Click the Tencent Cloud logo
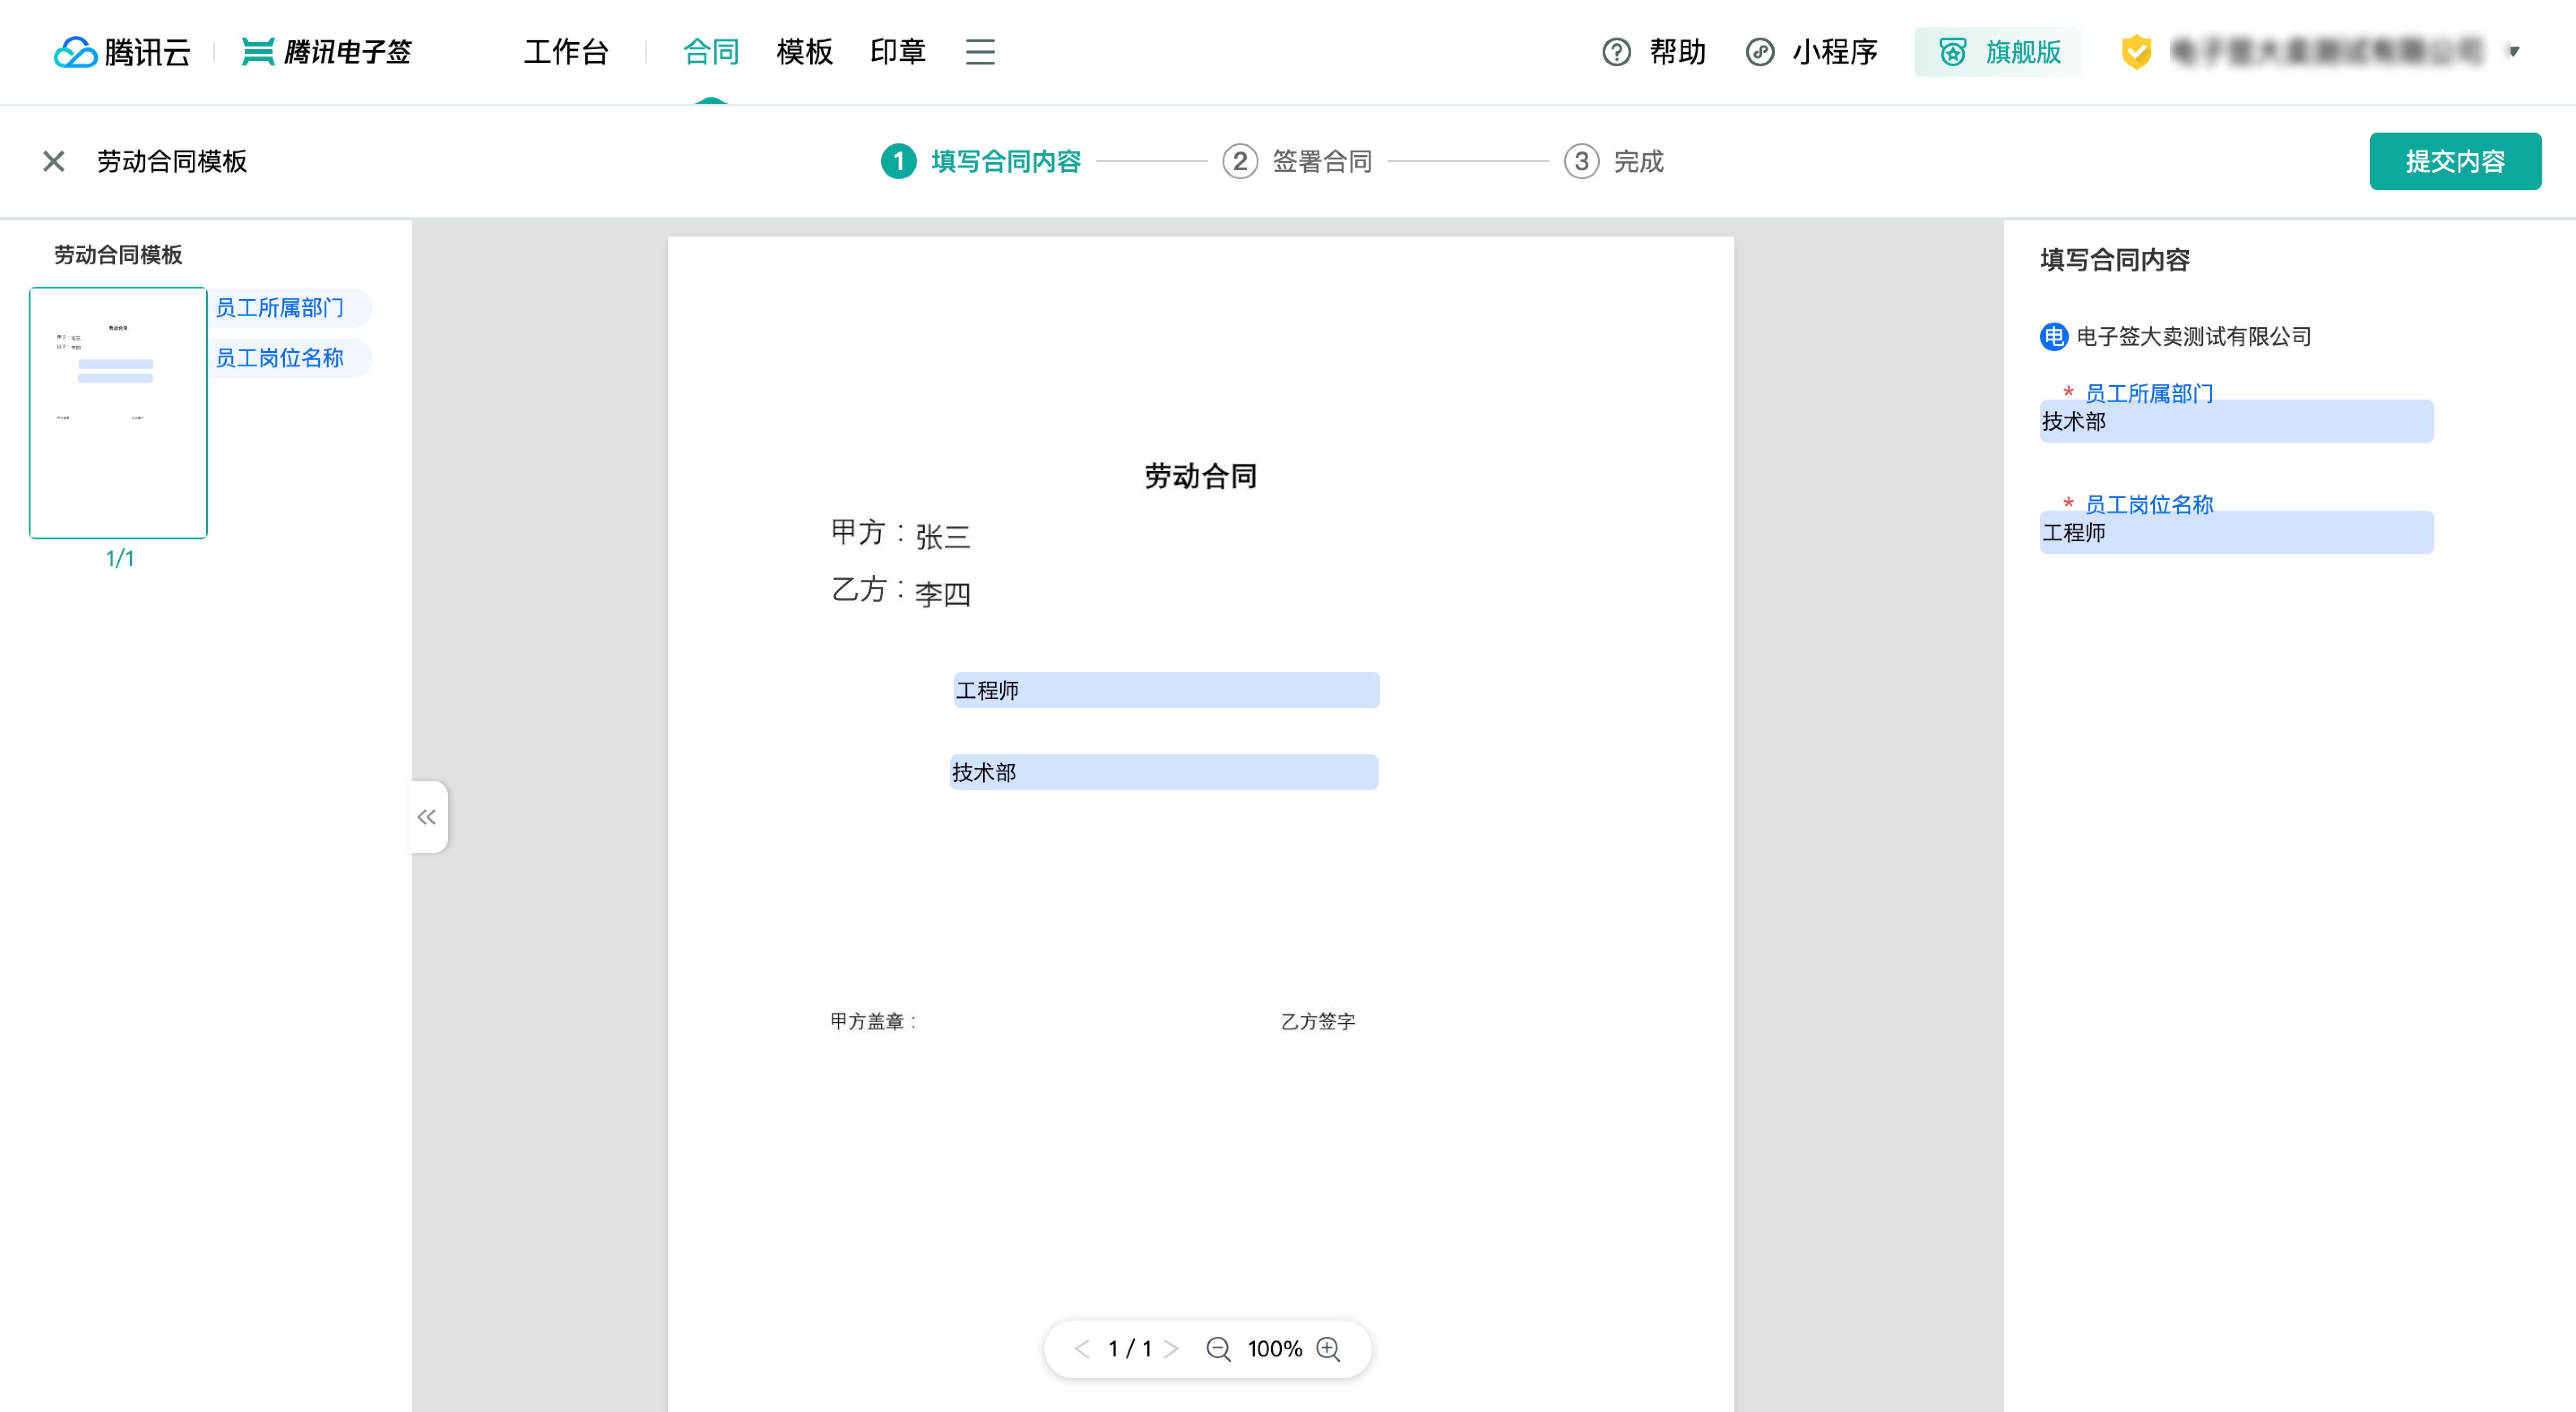 click(122, 52)
